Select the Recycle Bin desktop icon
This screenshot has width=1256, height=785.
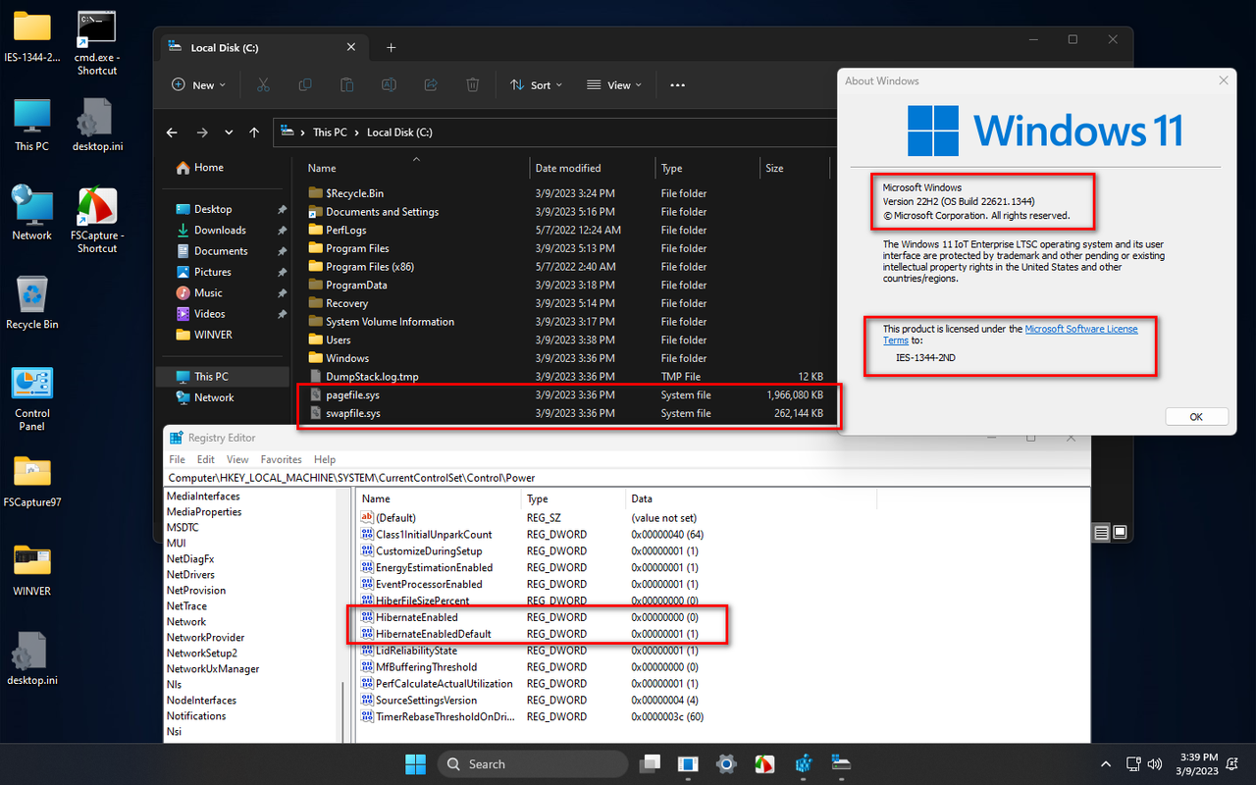(x=32, y=302)
